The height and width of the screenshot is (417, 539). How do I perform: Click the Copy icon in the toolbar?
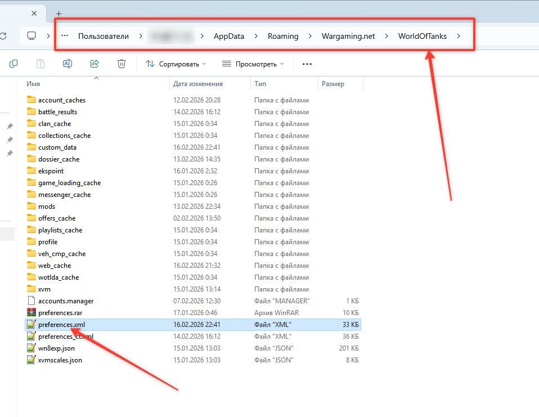14,64
